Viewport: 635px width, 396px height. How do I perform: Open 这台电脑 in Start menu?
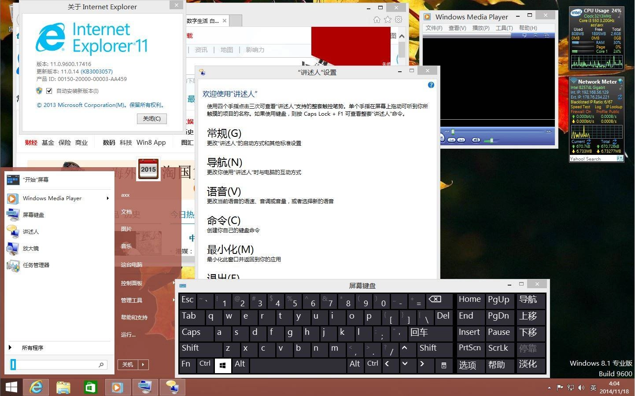coord(132,264)
